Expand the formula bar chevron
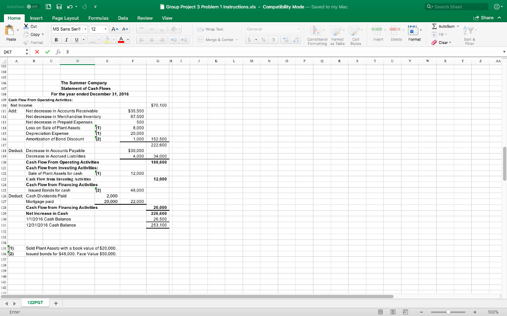The width and height of the screenshot is (507, 316). (504, 51)
